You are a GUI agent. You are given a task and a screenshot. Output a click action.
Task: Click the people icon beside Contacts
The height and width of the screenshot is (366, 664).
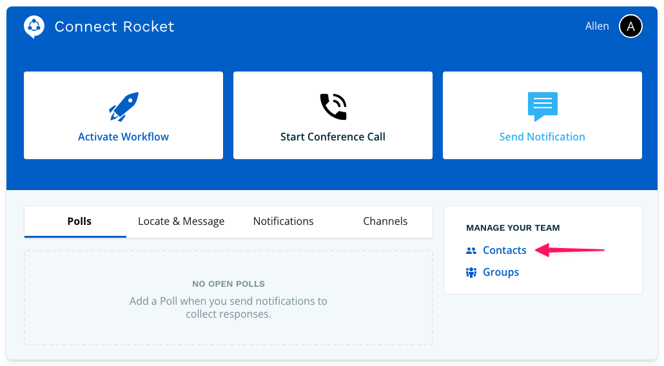pos(471,251)
